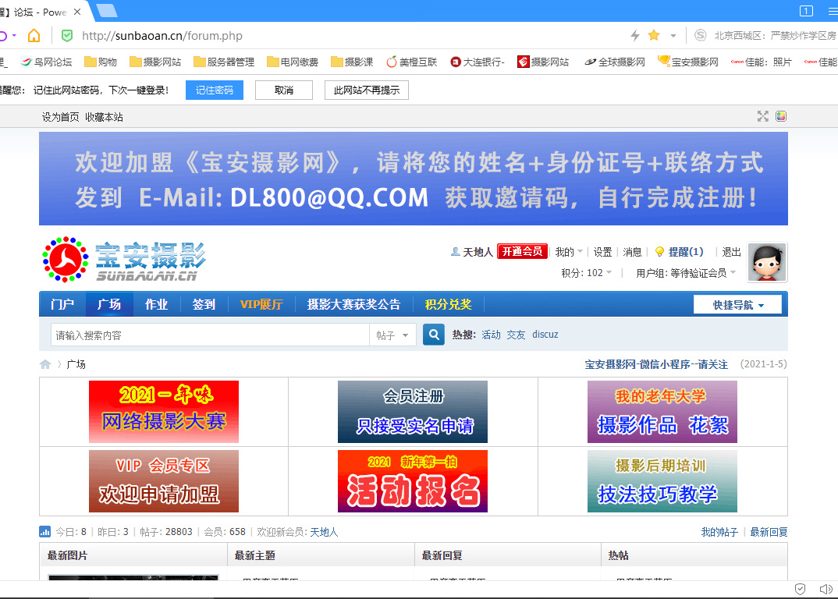Screen dimensions: 838x599
Task: Open the 佳能: 照片 bookmark
Action: 761,62
